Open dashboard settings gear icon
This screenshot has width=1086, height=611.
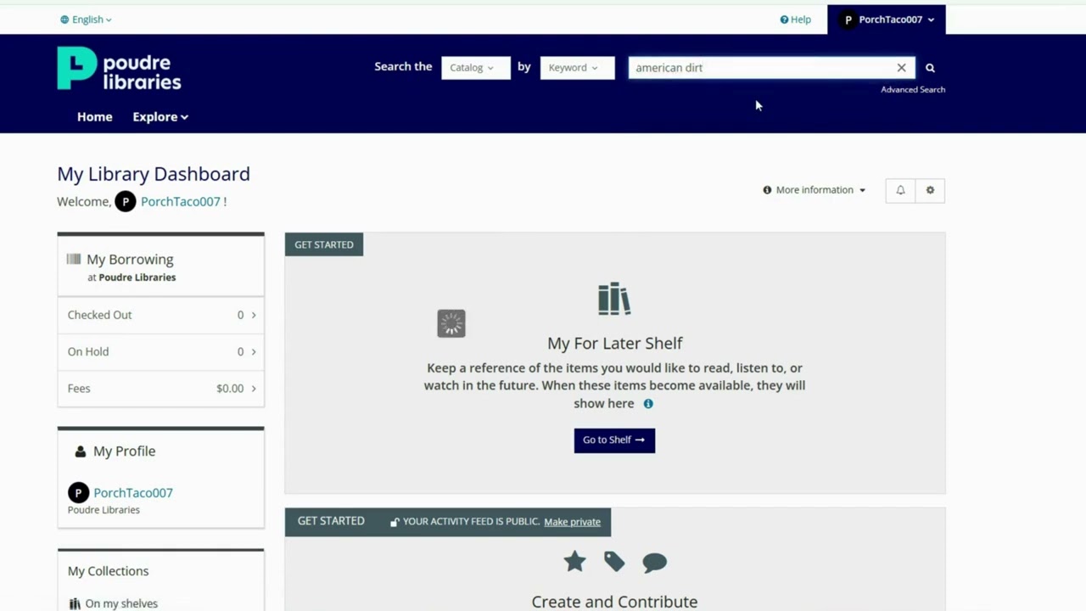pyautogui.click(x=930, y=190)
